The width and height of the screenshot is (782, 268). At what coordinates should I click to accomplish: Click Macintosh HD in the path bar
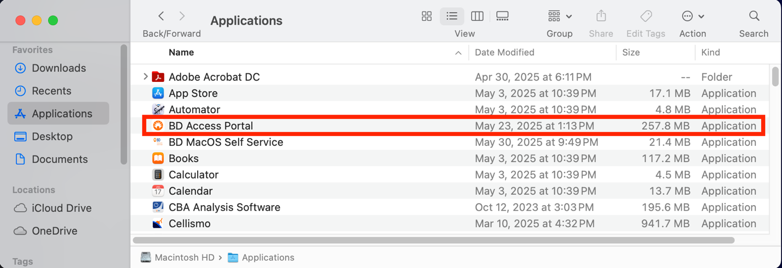coord(184,258)
